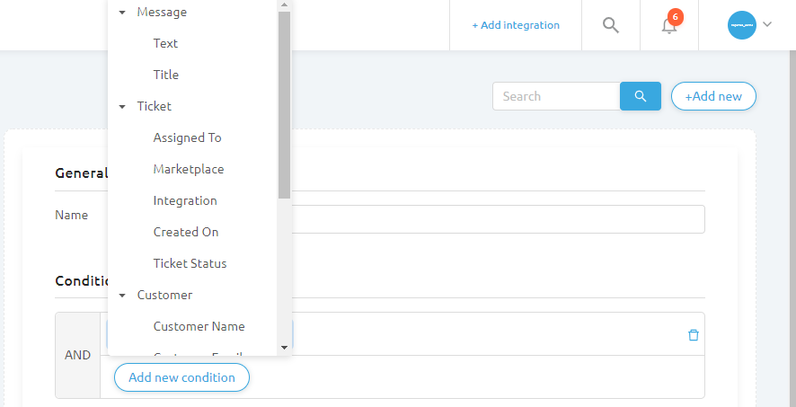
Task: Focus the Search input field
Action: tap(556, 96)
